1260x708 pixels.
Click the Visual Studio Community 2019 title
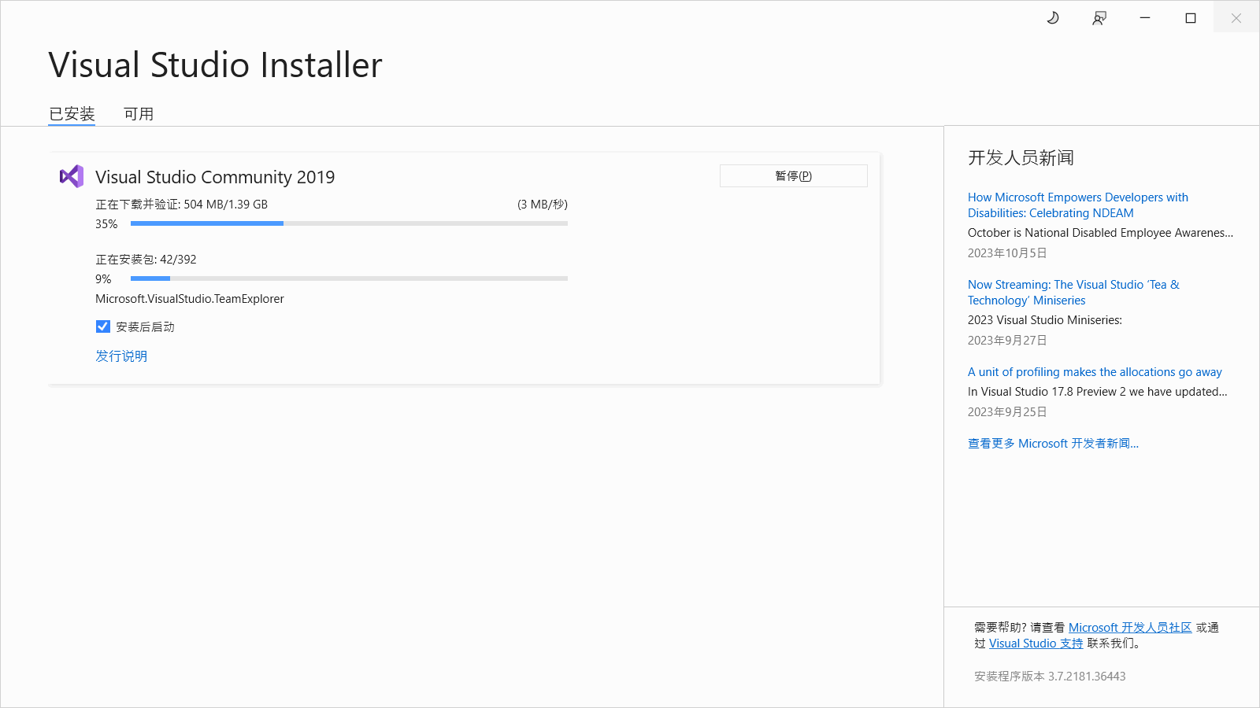[215, 177]
